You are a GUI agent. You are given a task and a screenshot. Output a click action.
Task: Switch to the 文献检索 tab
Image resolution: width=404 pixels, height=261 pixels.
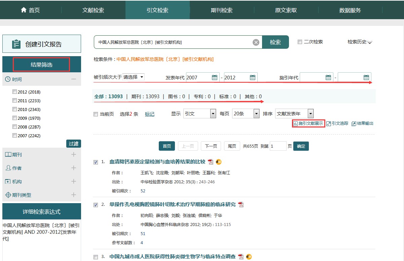(x=93, y=10)
